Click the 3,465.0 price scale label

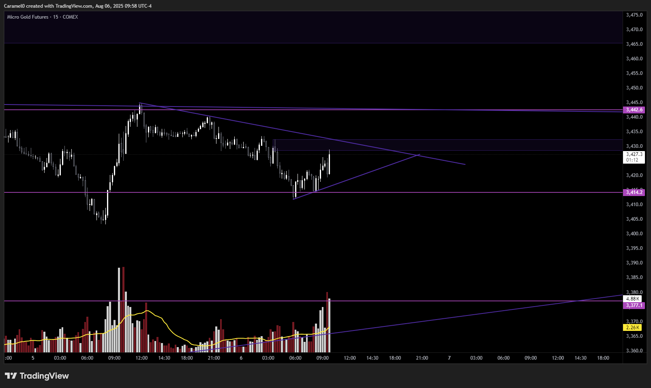click(634, 44)
